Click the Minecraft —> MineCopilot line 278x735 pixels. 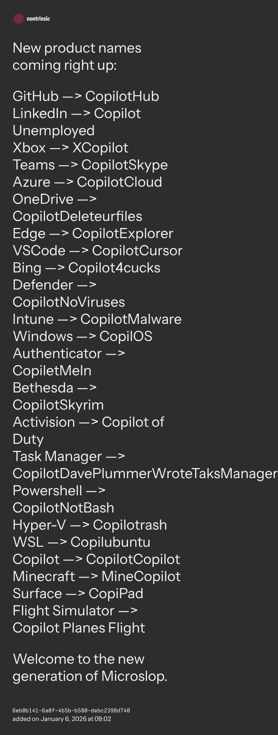point(96,576)
